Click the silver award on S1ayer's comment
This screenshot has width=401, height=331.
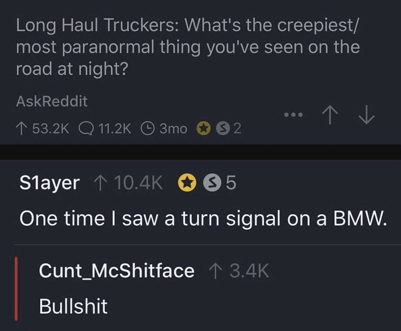coord(210,184)
